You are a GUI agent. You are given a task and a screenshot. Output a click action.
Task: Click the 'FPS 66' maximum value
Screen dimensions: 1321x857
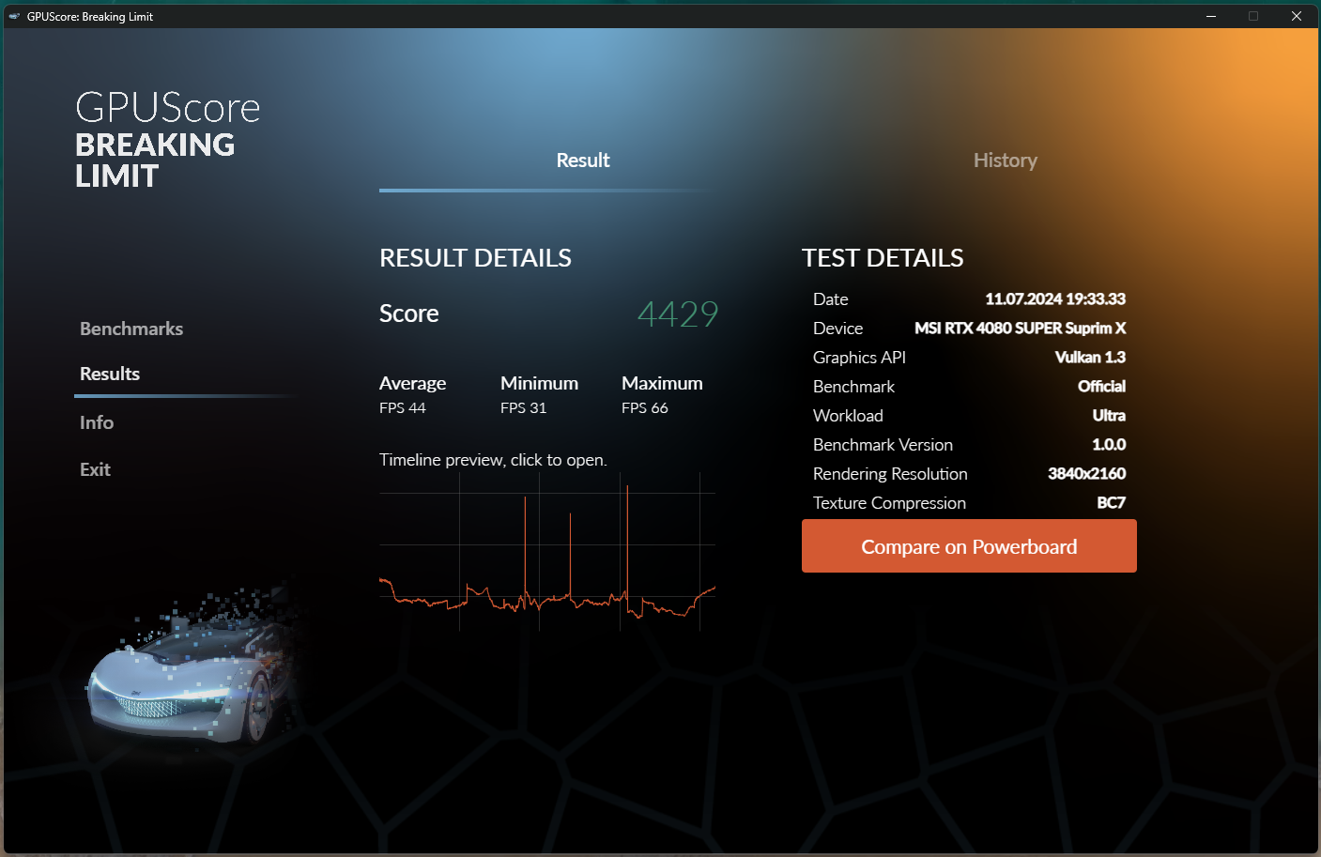645,408
